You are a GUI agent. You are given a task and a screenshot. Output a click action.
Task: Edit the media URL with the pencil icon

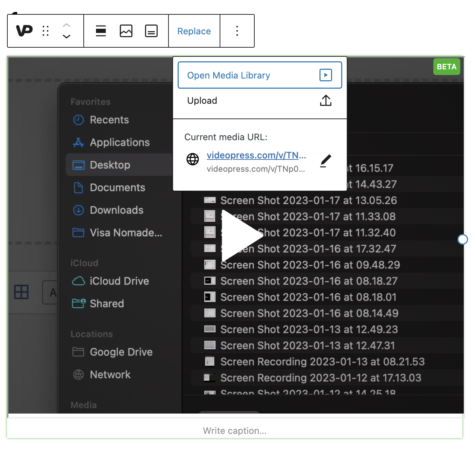point(326,161)
